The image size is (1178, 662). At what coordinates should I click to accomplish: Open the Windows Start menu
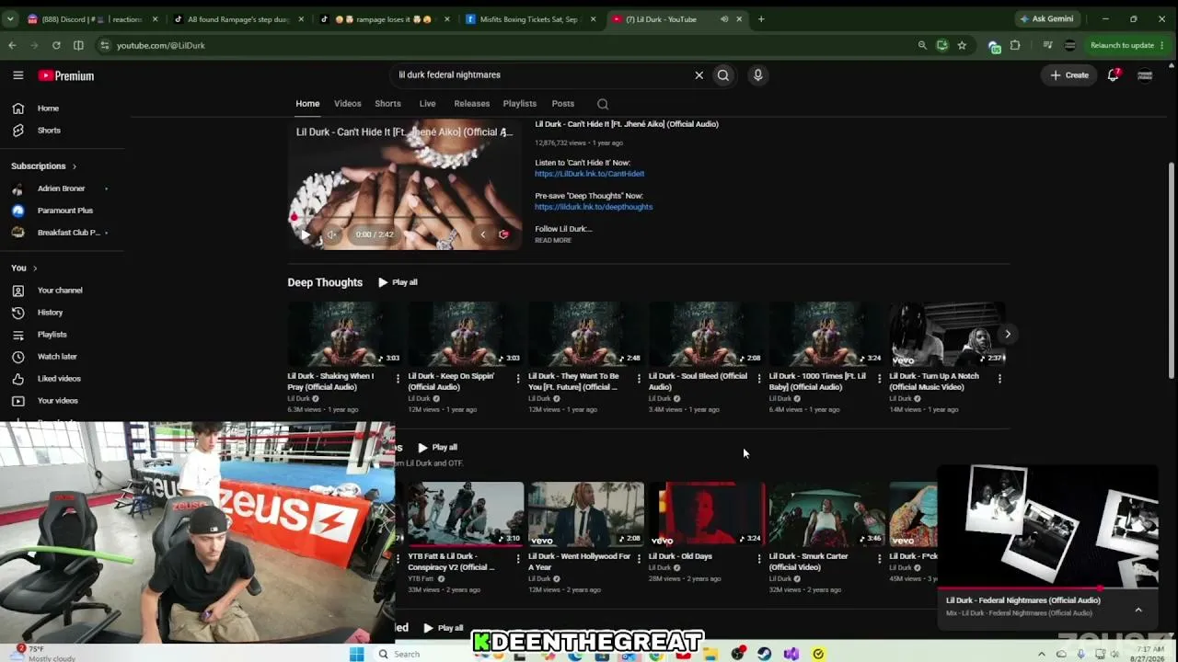point(357,654)
